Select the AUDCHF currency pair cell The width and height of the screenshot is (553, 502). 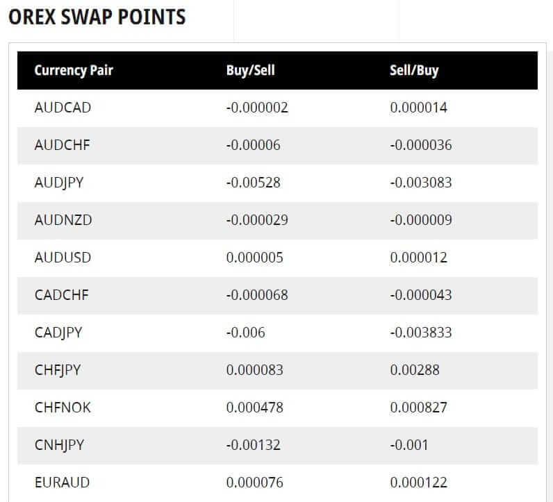[x=63, y=145]
